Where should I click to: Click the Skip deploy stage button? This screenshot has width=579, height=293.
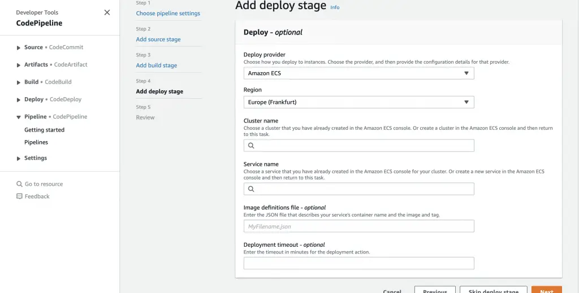pyautogui.click(x=493, y=290)
